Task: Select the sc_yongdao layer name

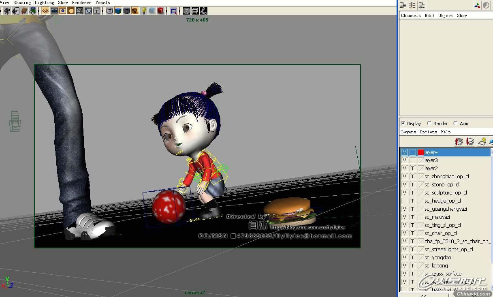Action: tap(438, 258)
